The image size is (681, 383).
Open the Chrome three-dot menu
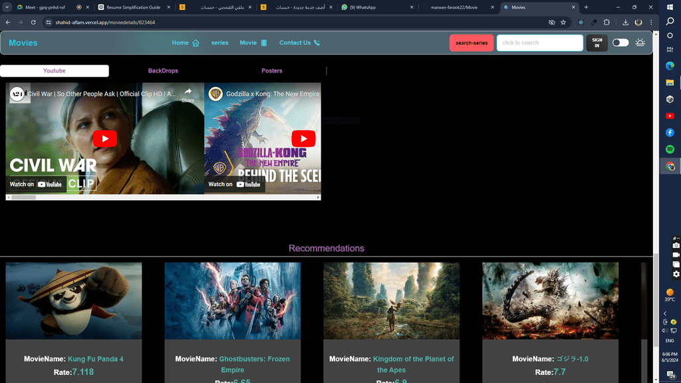point(651,22)
